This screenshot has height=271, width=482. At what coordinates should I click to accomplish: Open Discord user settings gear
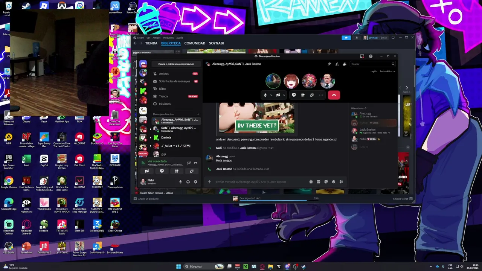point(195,182)
